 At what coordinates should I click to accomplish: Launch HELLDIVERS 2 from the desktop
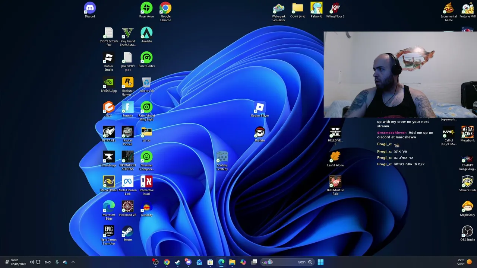[x=335, y=136]
